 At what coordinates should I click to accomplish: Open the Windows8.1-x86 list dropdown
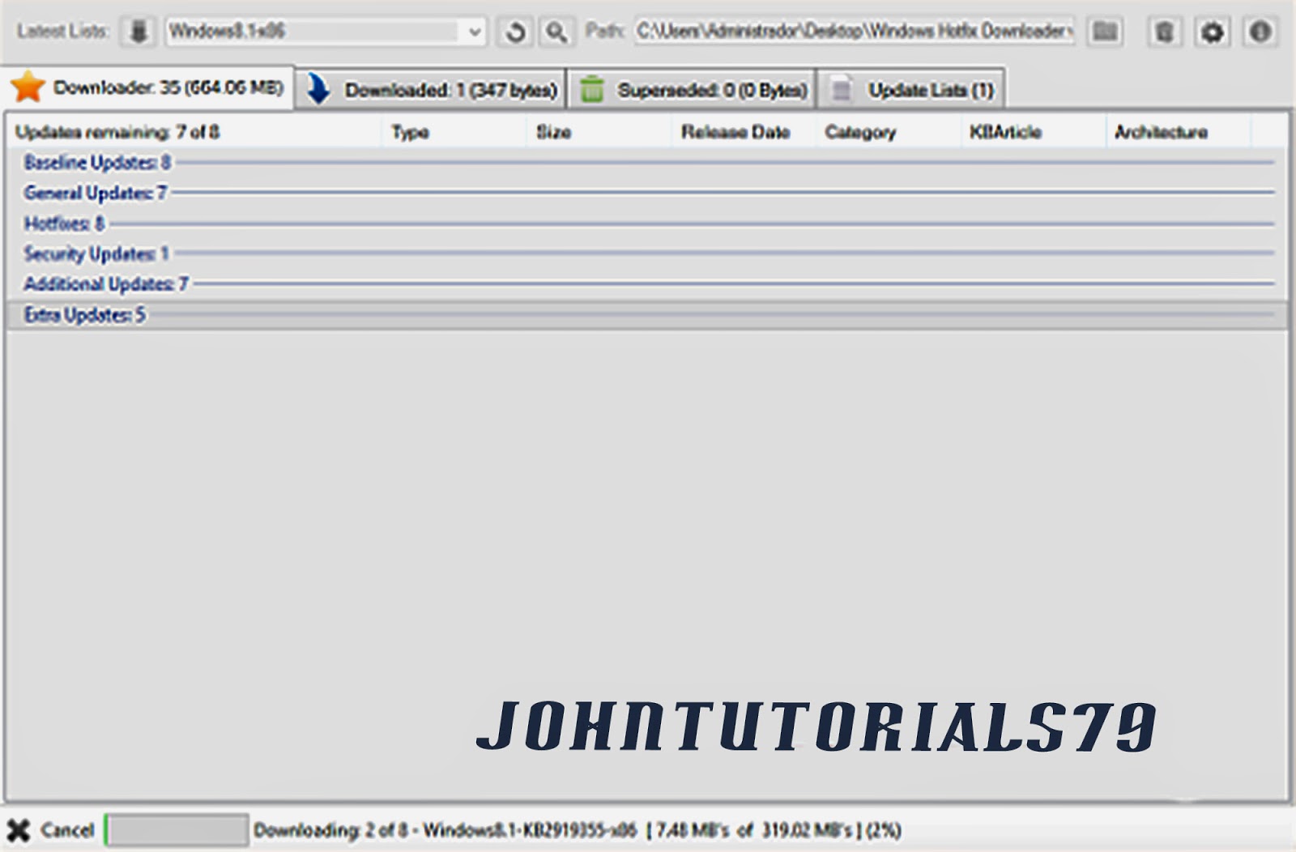click(x=474, y=32)
